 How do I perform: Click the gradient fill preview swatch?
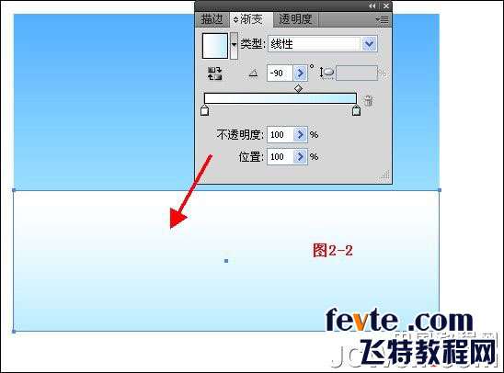[x=215, y=46]
